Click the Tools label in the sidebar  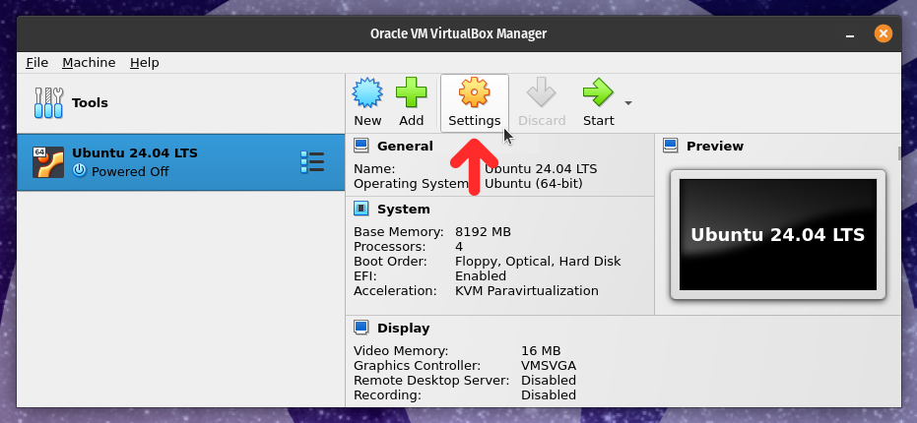(x=90, y=103)
